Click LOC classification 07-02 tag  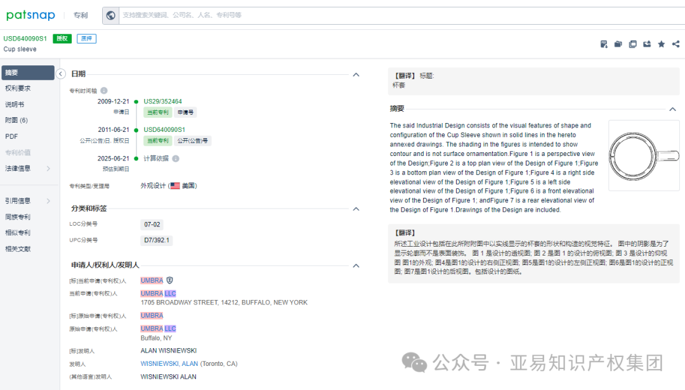point(152,224)
